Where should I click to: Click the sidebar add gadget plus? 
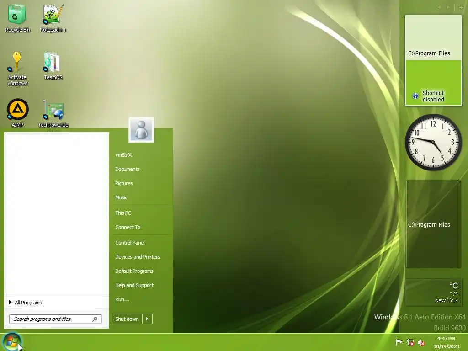tap(461, 7)
